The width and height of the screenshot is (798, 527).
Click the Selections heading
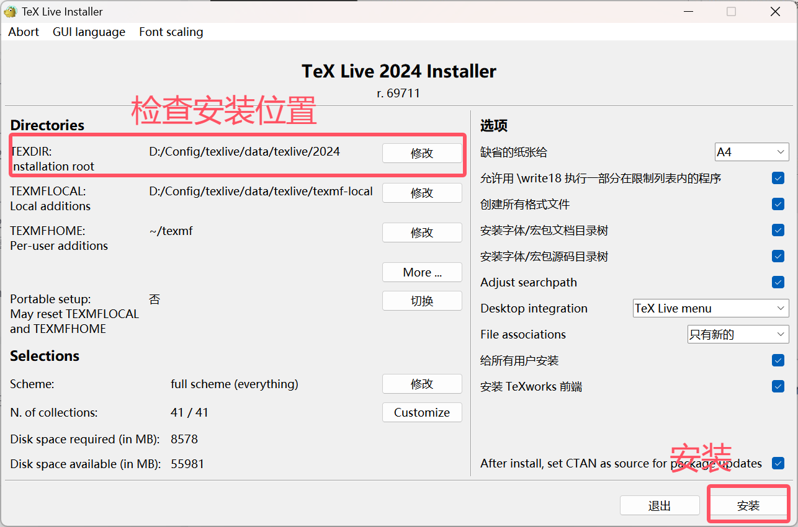click(45, 356)
